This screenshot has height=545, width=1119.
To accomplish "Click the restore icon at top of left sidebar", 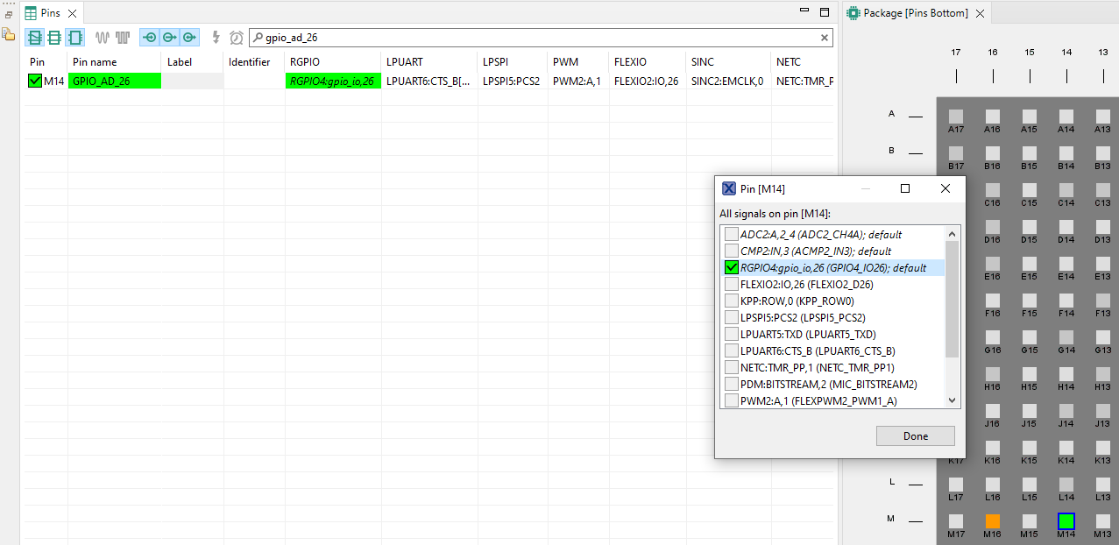I will pos(8,14).
